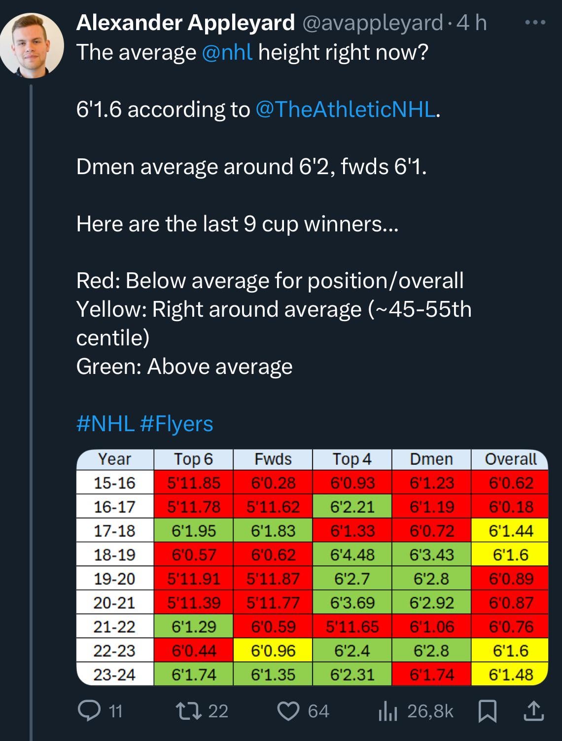Tap the Alexander Appleyard display name
Screen dimensions: 562x741
(x=185, y=23)
